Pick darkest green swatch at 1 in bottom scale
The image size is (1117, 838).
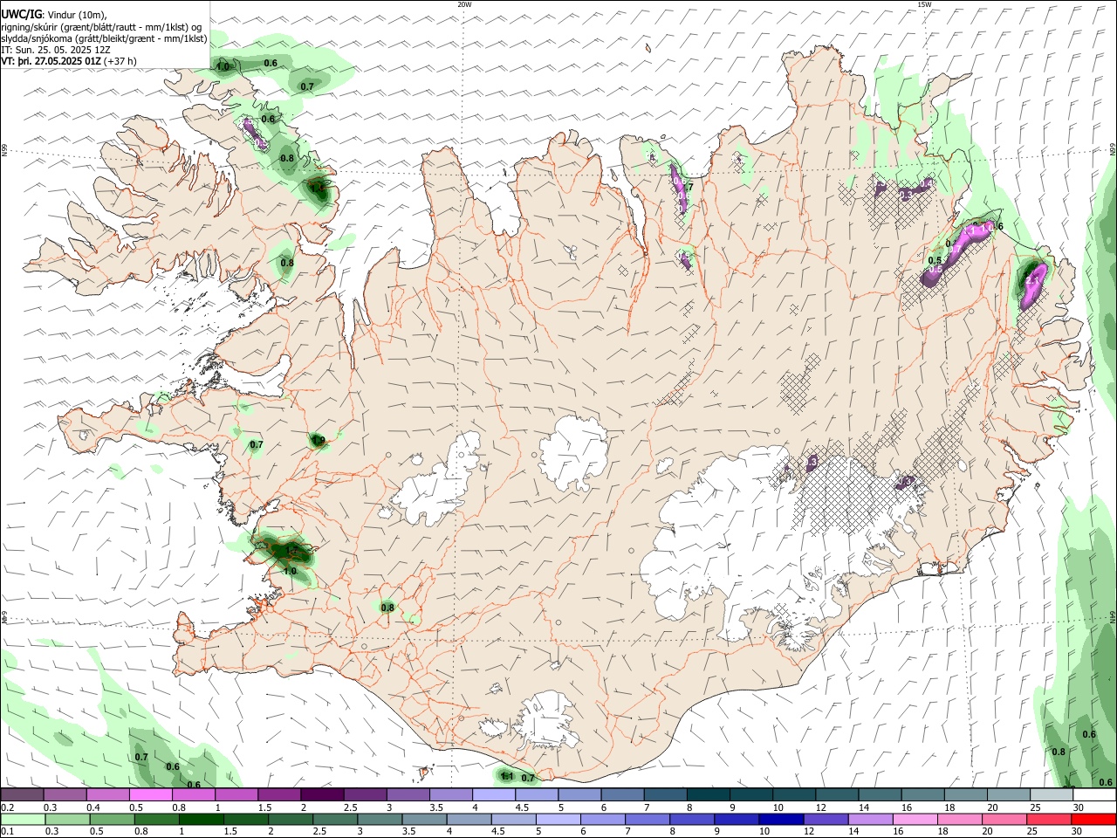pyautogui.click(x=201, y=819)
